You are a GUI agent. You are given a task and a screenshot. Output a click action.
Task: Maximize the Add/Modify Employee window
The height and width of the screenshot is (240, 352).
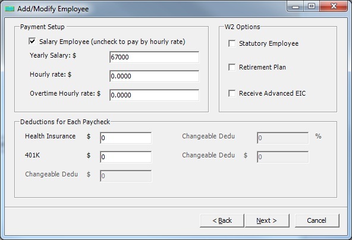(312, 6)
